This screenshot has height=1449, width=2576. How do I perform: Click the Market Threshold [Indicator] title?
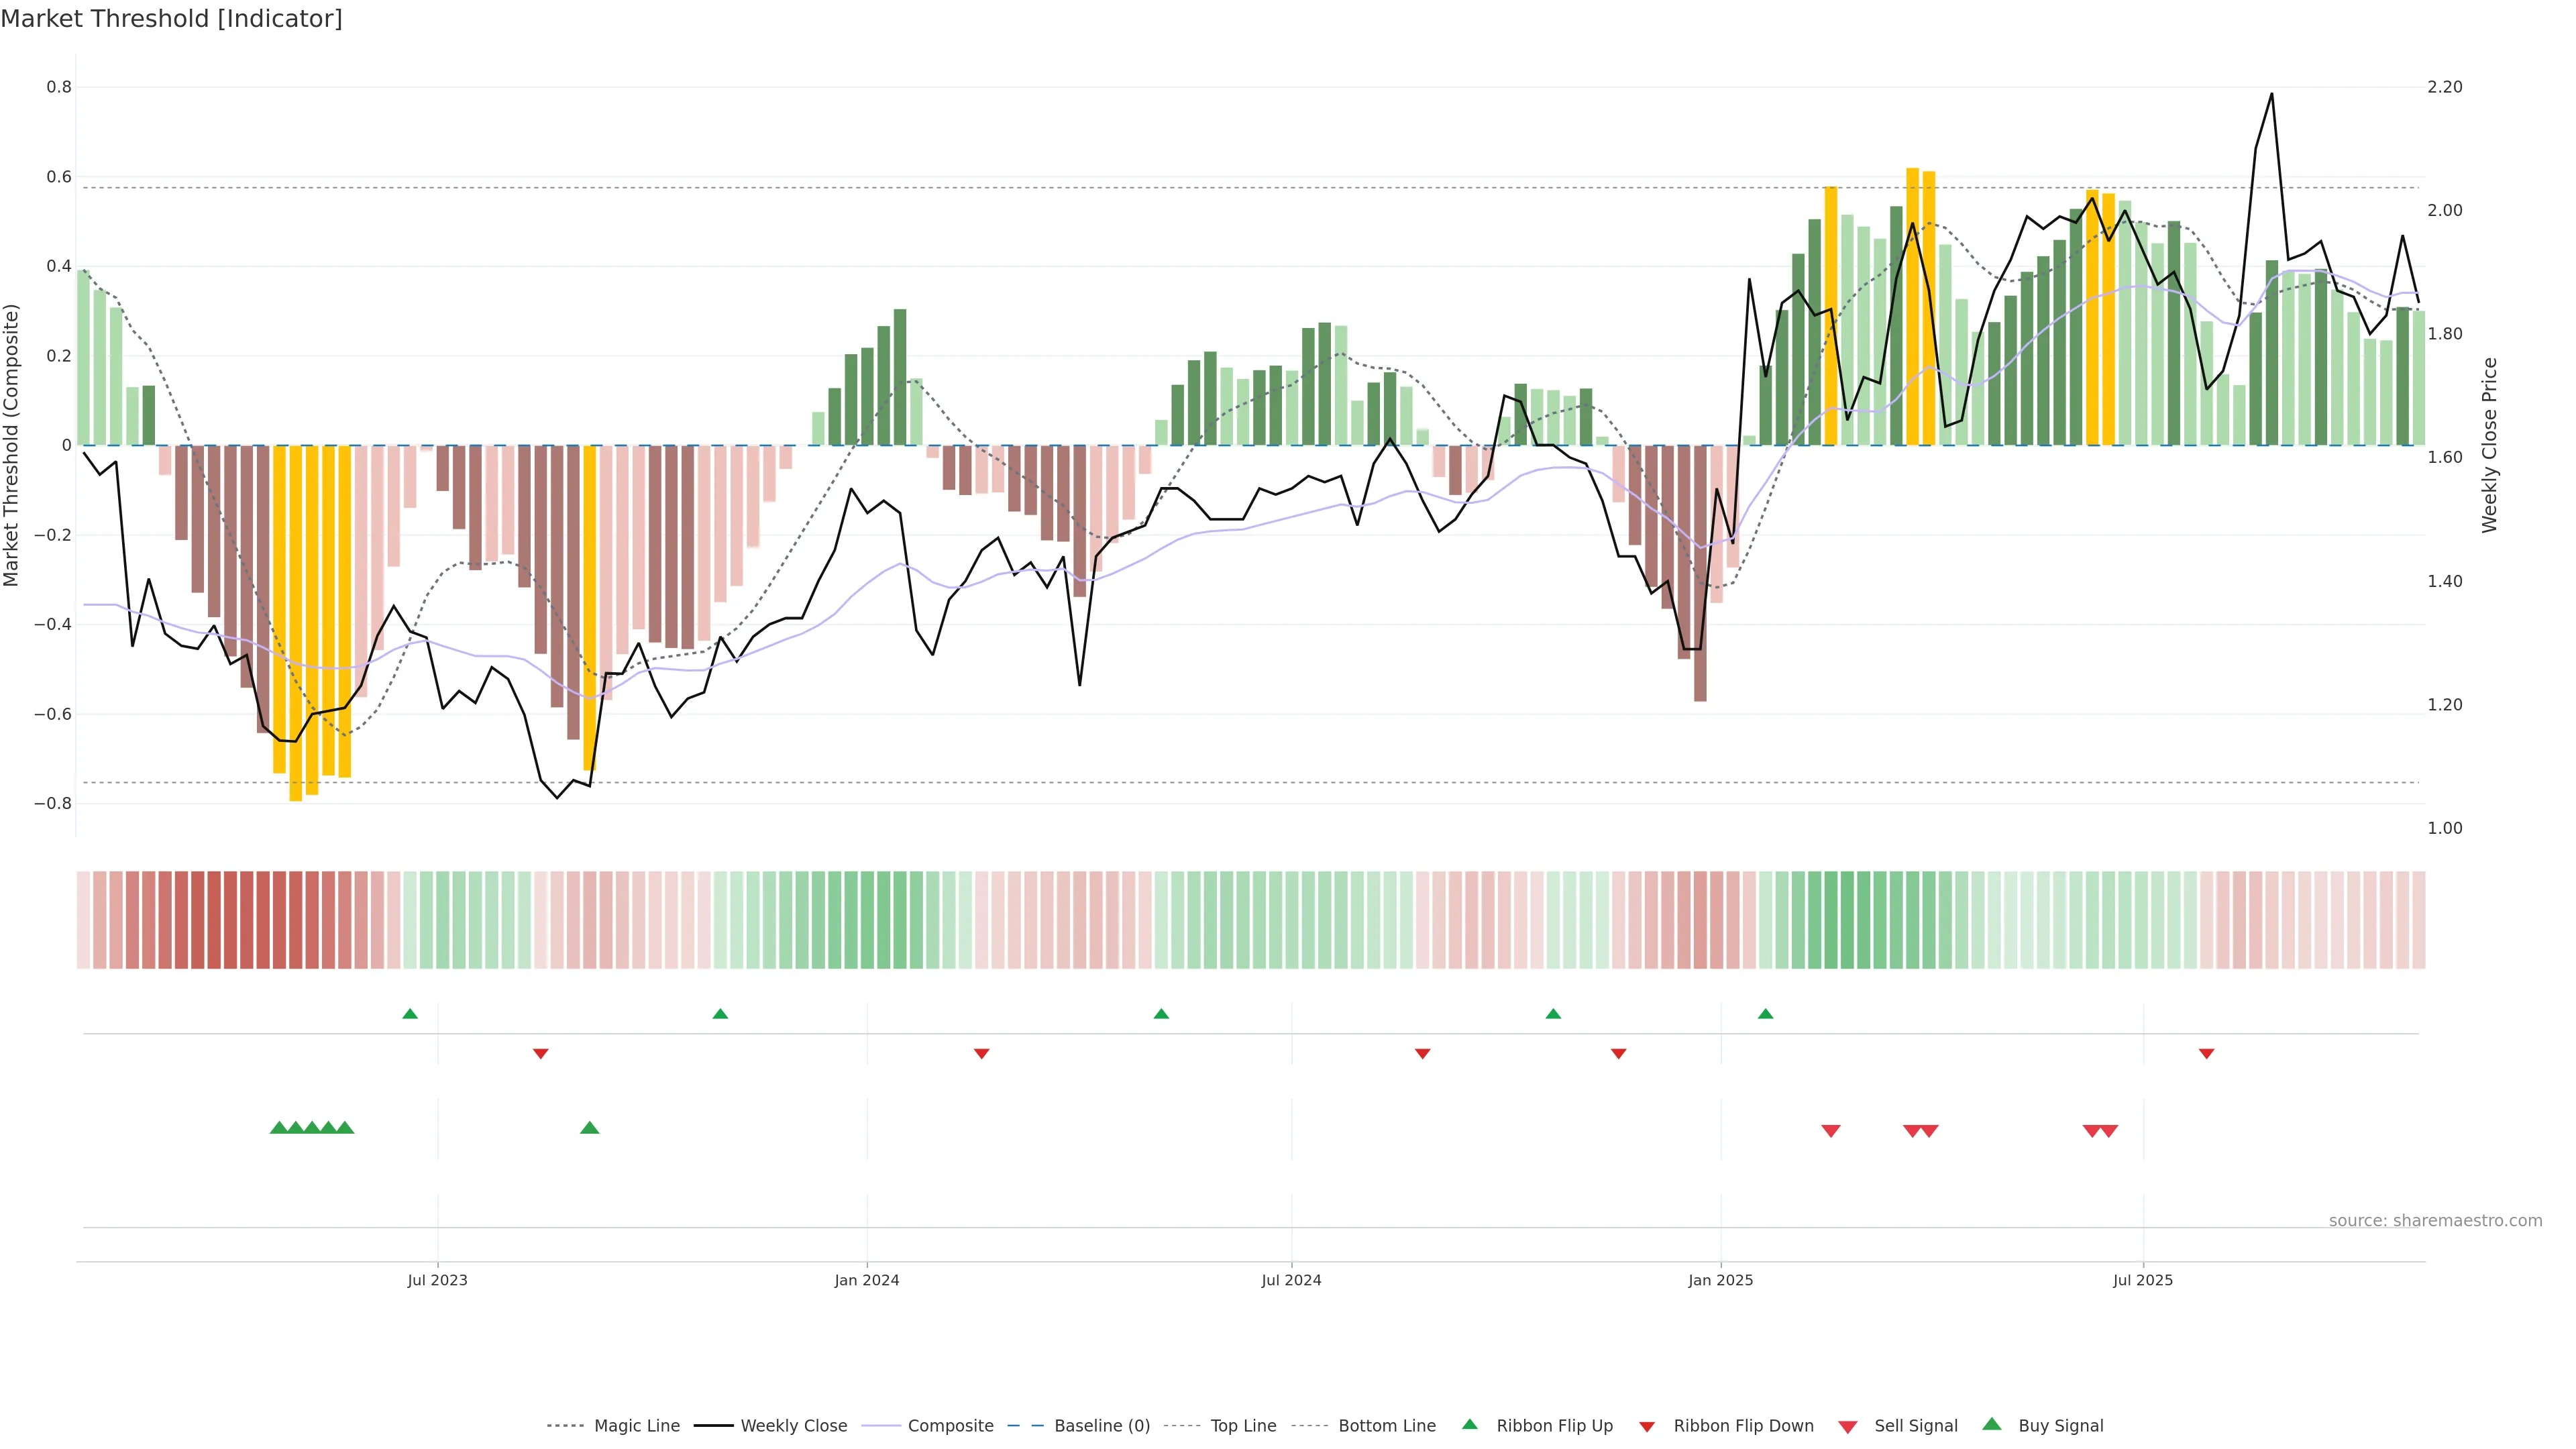coord(171,19)
